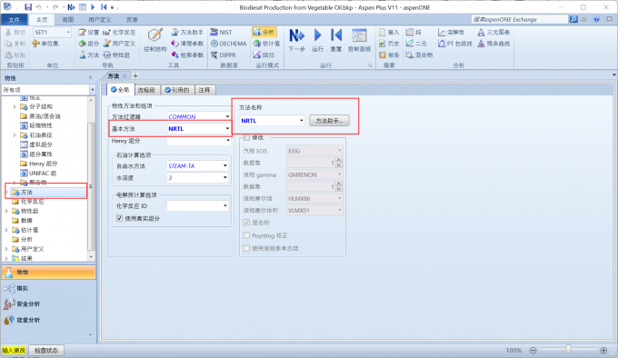
Task: Open the Chemistry ID (化学反应 ID) dropdown
Action: [x=225, y=205]
